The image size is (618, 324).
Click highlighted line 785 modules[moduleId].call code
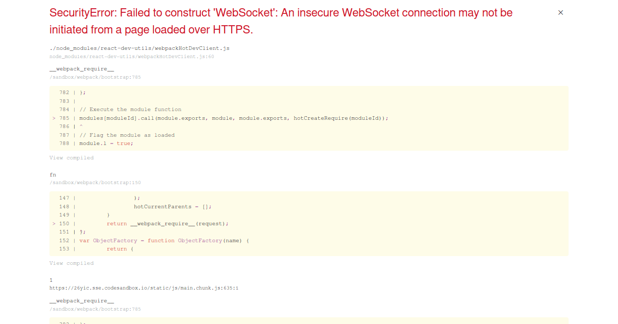click(x=233, y=118)
